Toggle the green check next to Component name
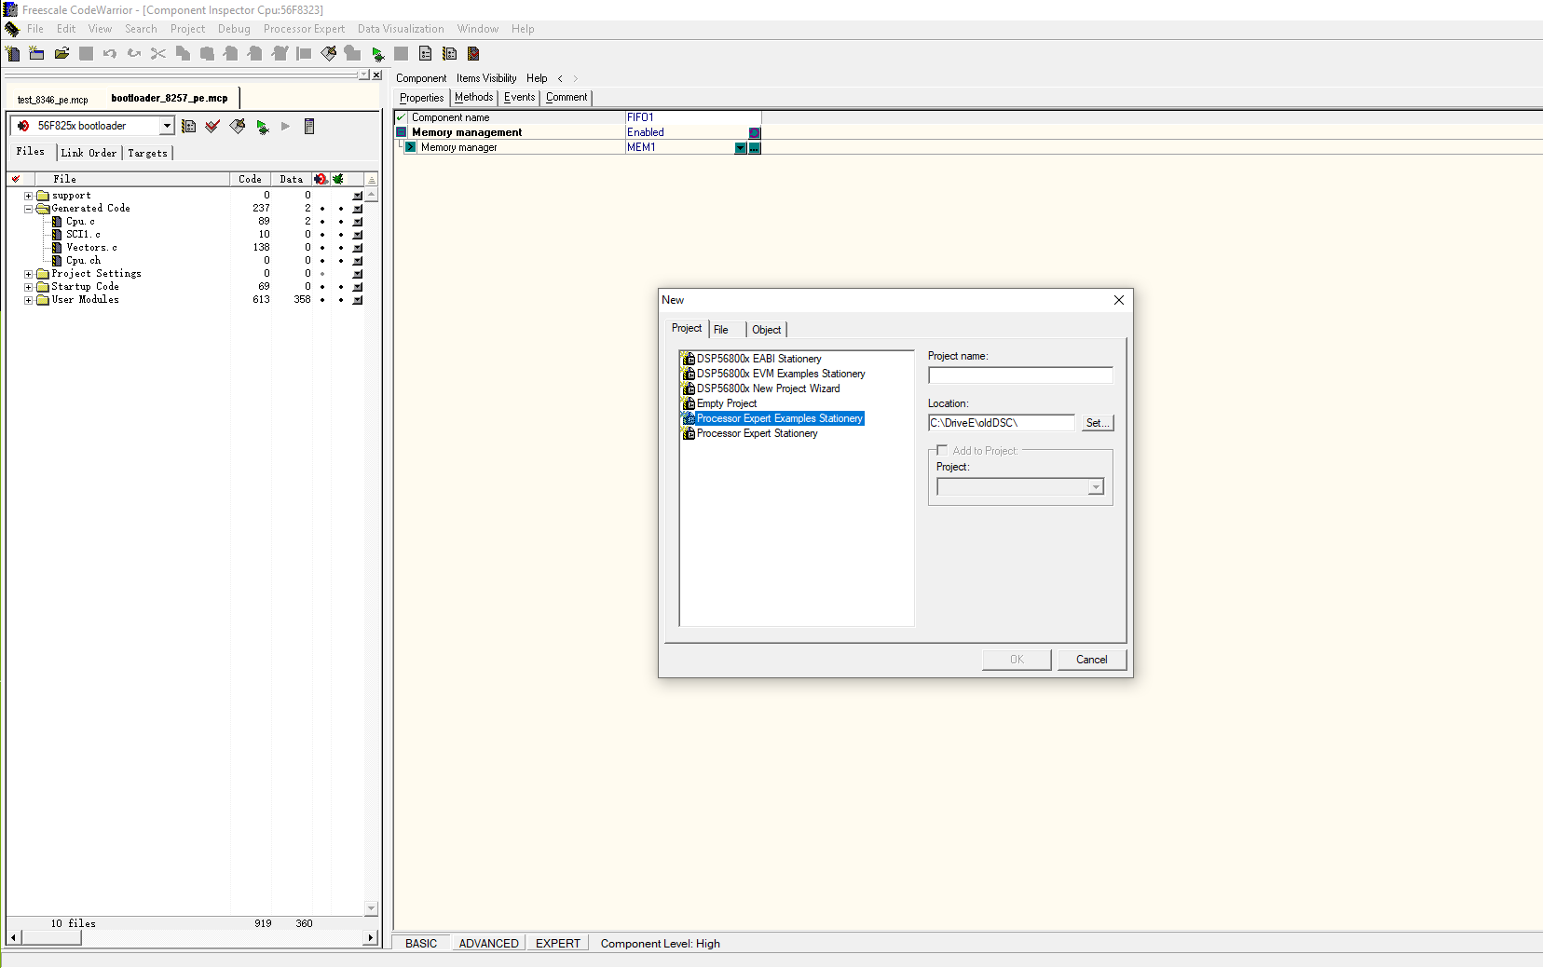This screenshot has height=968, width=1543. pos(401,116)
